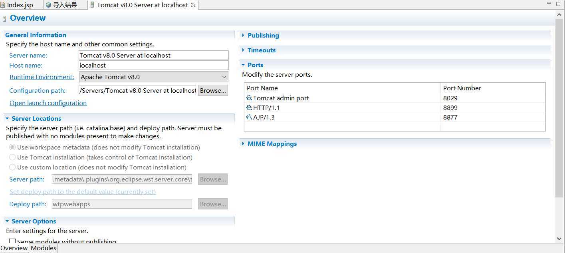565x253 pixels.
Task: Click the Deploy path field wtpwebapps
Action: [x=122, y=204]
